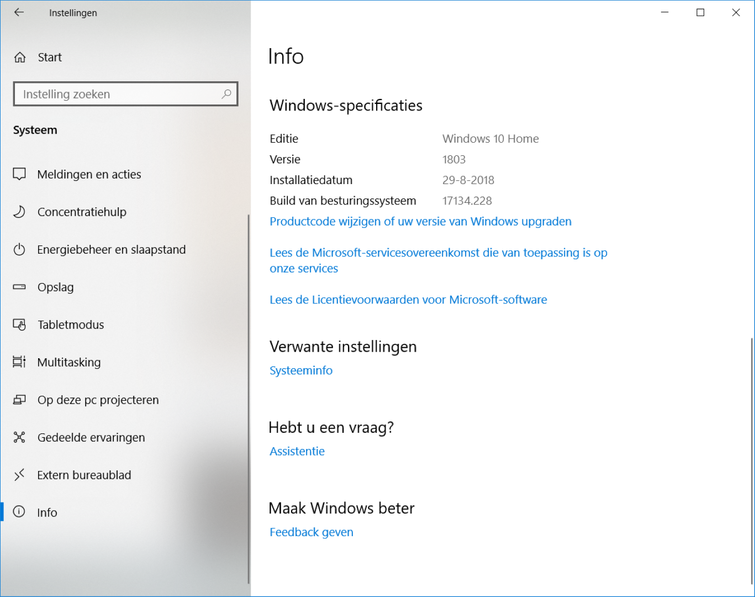Open Licentievoorwaarden voor Microsoft-software link
755x597 pixels.
408,300
